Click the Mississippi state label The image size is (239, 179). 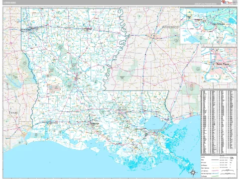tap(171, 27)
